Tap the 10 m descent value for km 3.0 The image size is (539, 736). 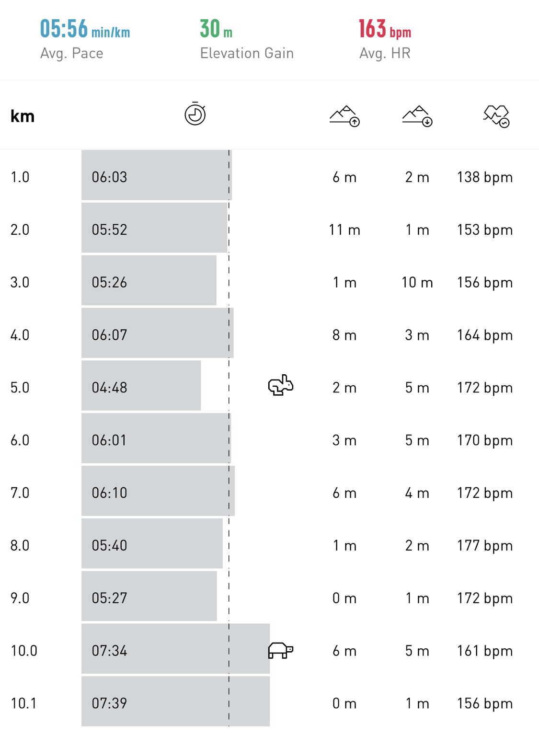click(417, 282)
